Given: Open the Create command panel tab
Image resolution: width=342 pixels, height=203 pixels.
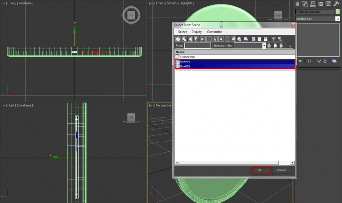Looking at the screenshot, I should (x=297, y=4).
